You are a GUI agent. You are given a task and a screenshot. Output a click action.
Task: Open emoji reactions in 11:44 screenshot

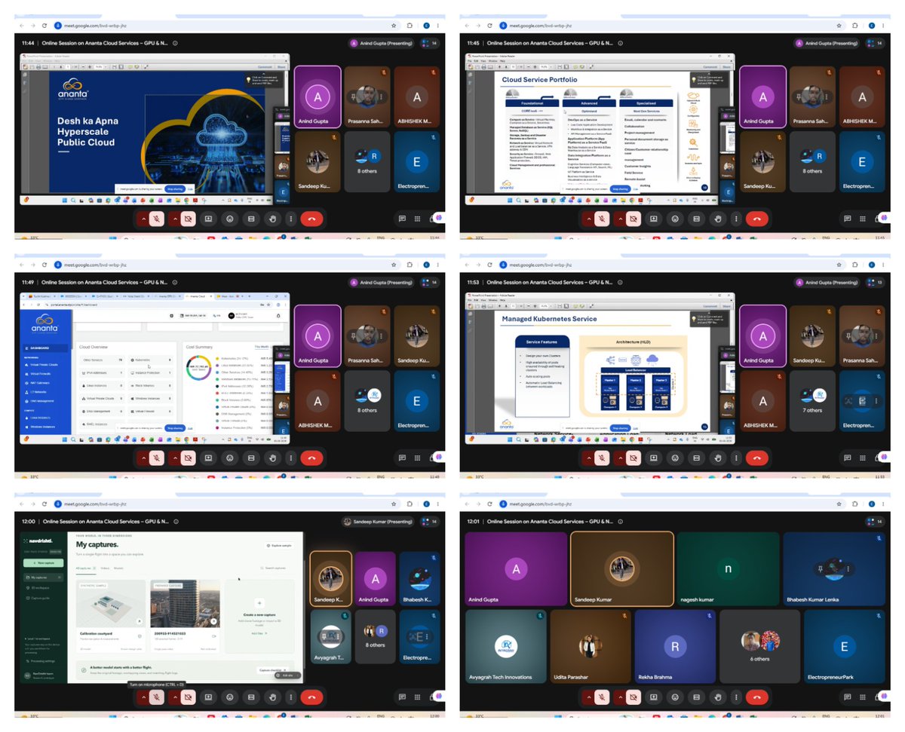pyautogui.click(x=229, y=219)
